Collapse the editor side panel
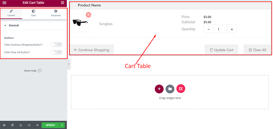Screen dimensions: 273x129 pyautogui.click(x=68, y=64)
